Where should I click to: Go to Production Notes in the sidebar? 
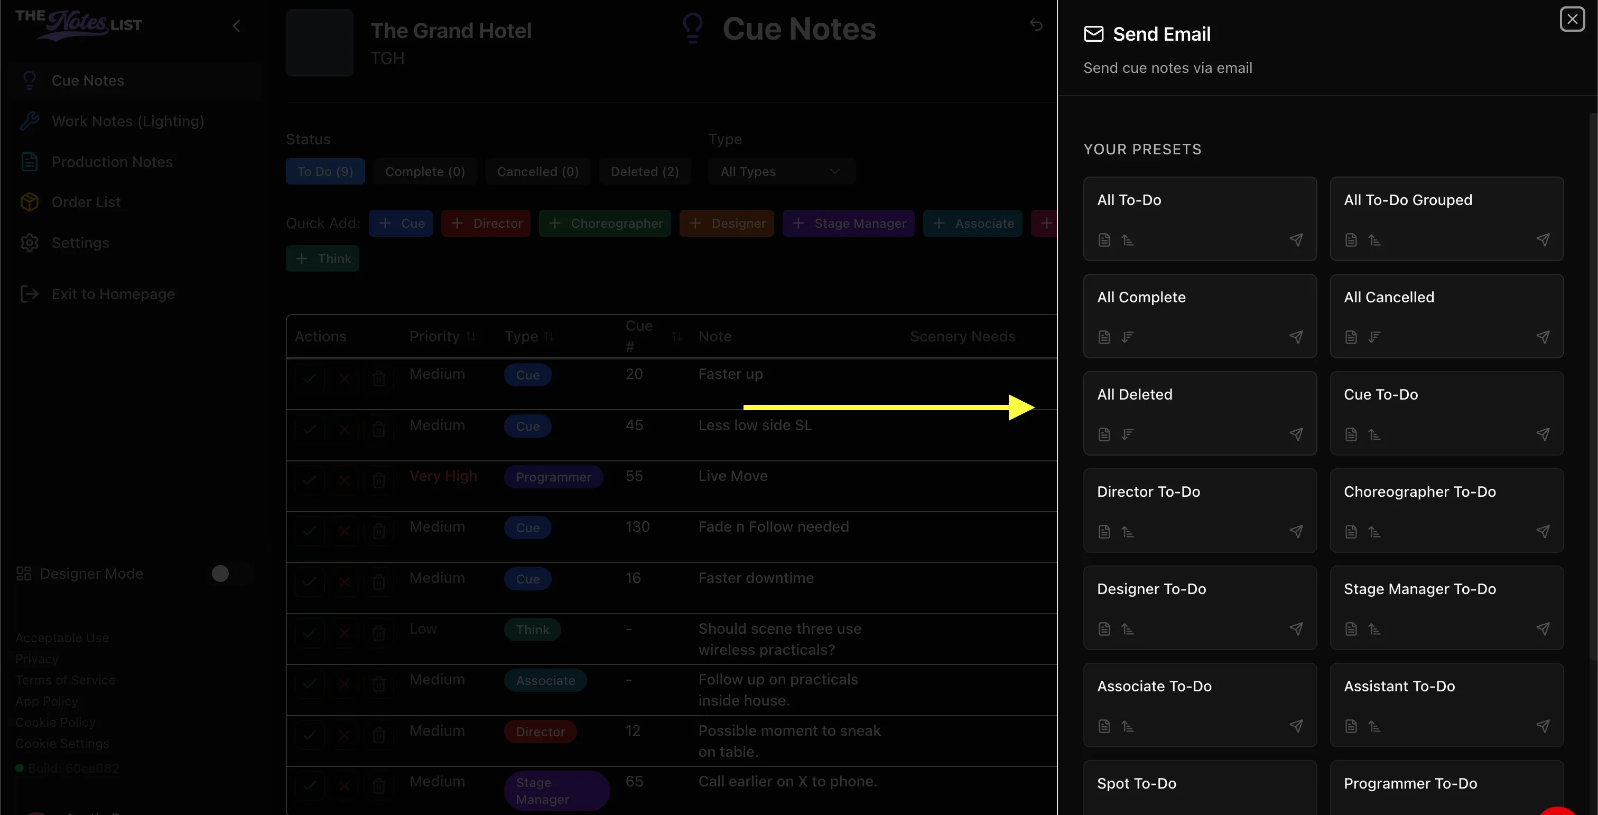112,162
